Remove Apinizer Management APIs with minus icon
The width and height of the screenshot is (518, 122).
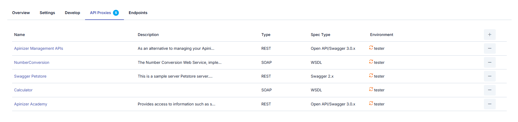coord(490,48)
